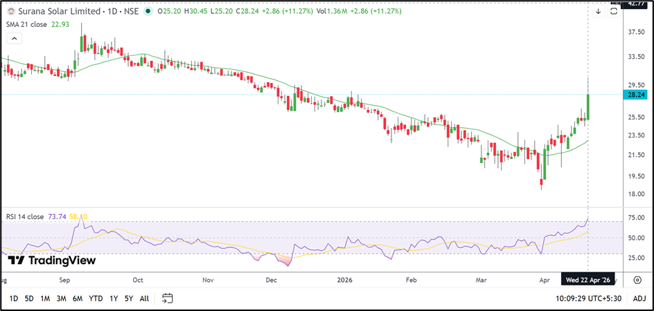
Task: Click the fullscreen frame icon top right
Action: pyautogui.click(x=614, y=11)
